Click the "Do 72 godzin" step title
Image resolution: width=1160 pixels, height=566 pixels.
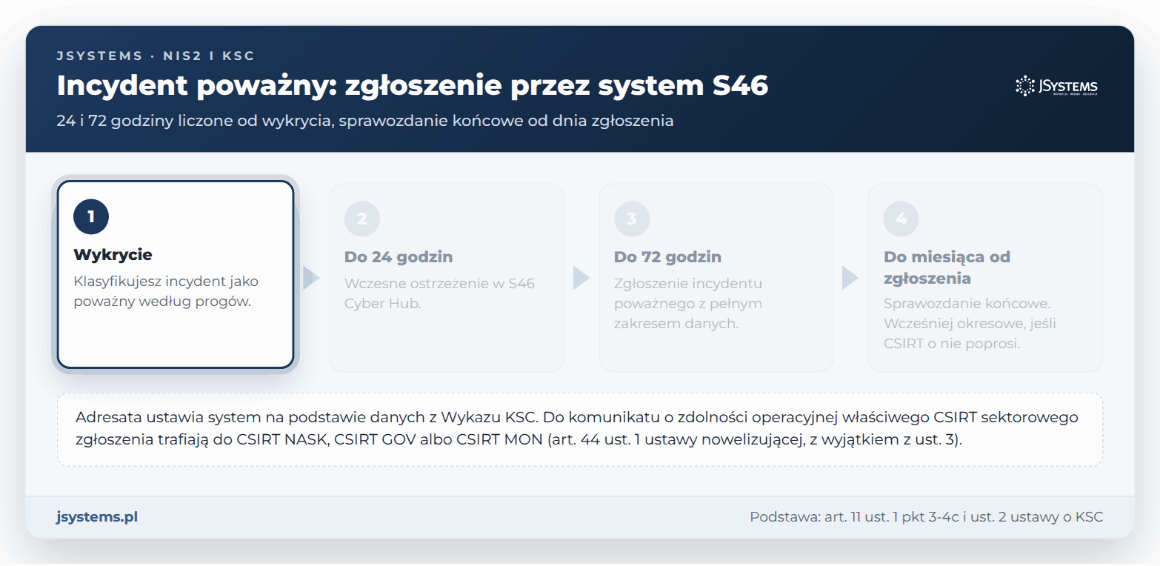(x=667, y=257)
